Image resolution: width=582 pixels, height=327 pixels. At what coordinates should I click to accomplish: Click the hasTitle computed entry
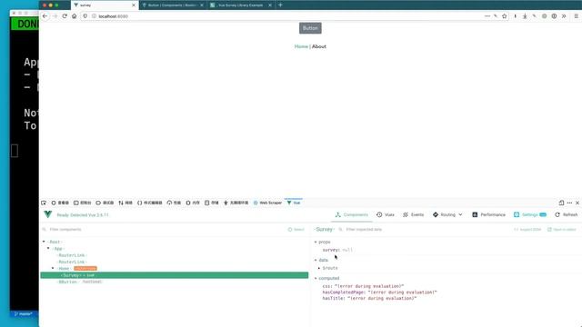click(369, 298)
